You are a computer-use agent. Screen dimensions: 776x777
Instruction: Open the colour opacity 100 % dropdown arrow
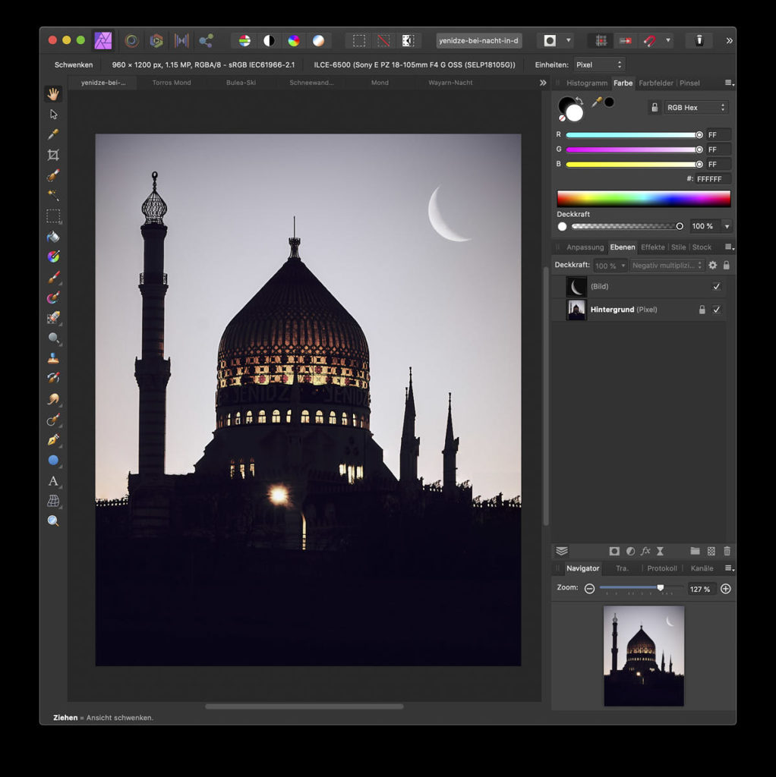pyautogui.click(x=727, y=226)
